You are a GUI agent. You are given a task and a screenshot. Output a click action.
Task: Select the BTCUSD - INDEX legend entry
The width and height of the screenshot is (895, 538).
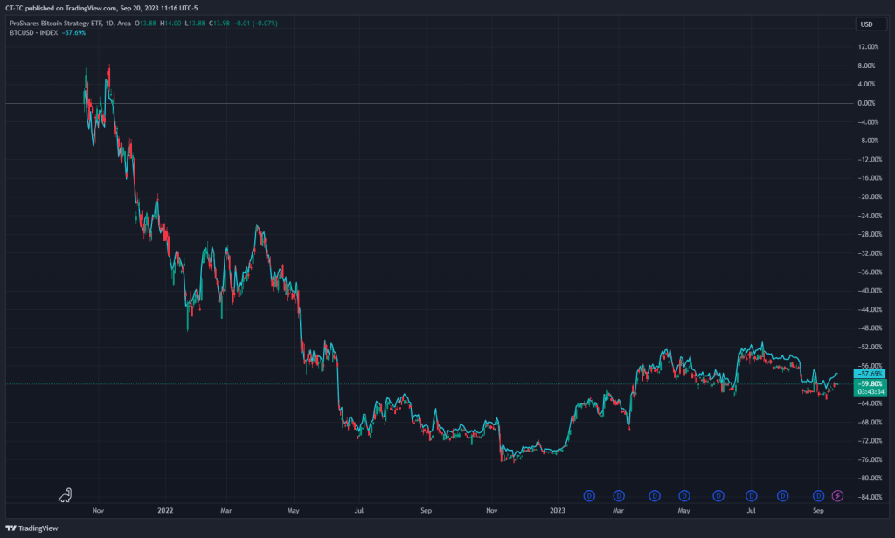tap(34, 32)
